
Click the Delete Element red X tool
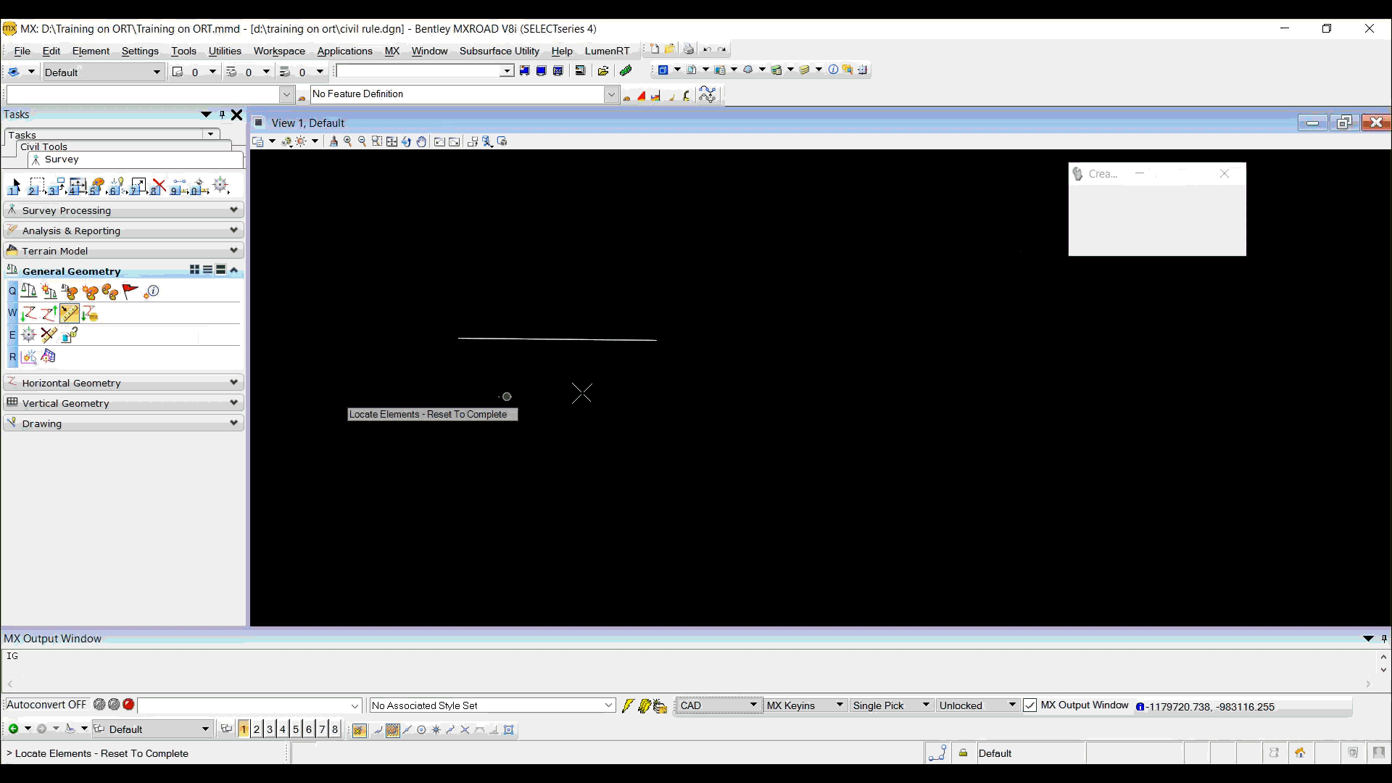(x=159, y=186)
